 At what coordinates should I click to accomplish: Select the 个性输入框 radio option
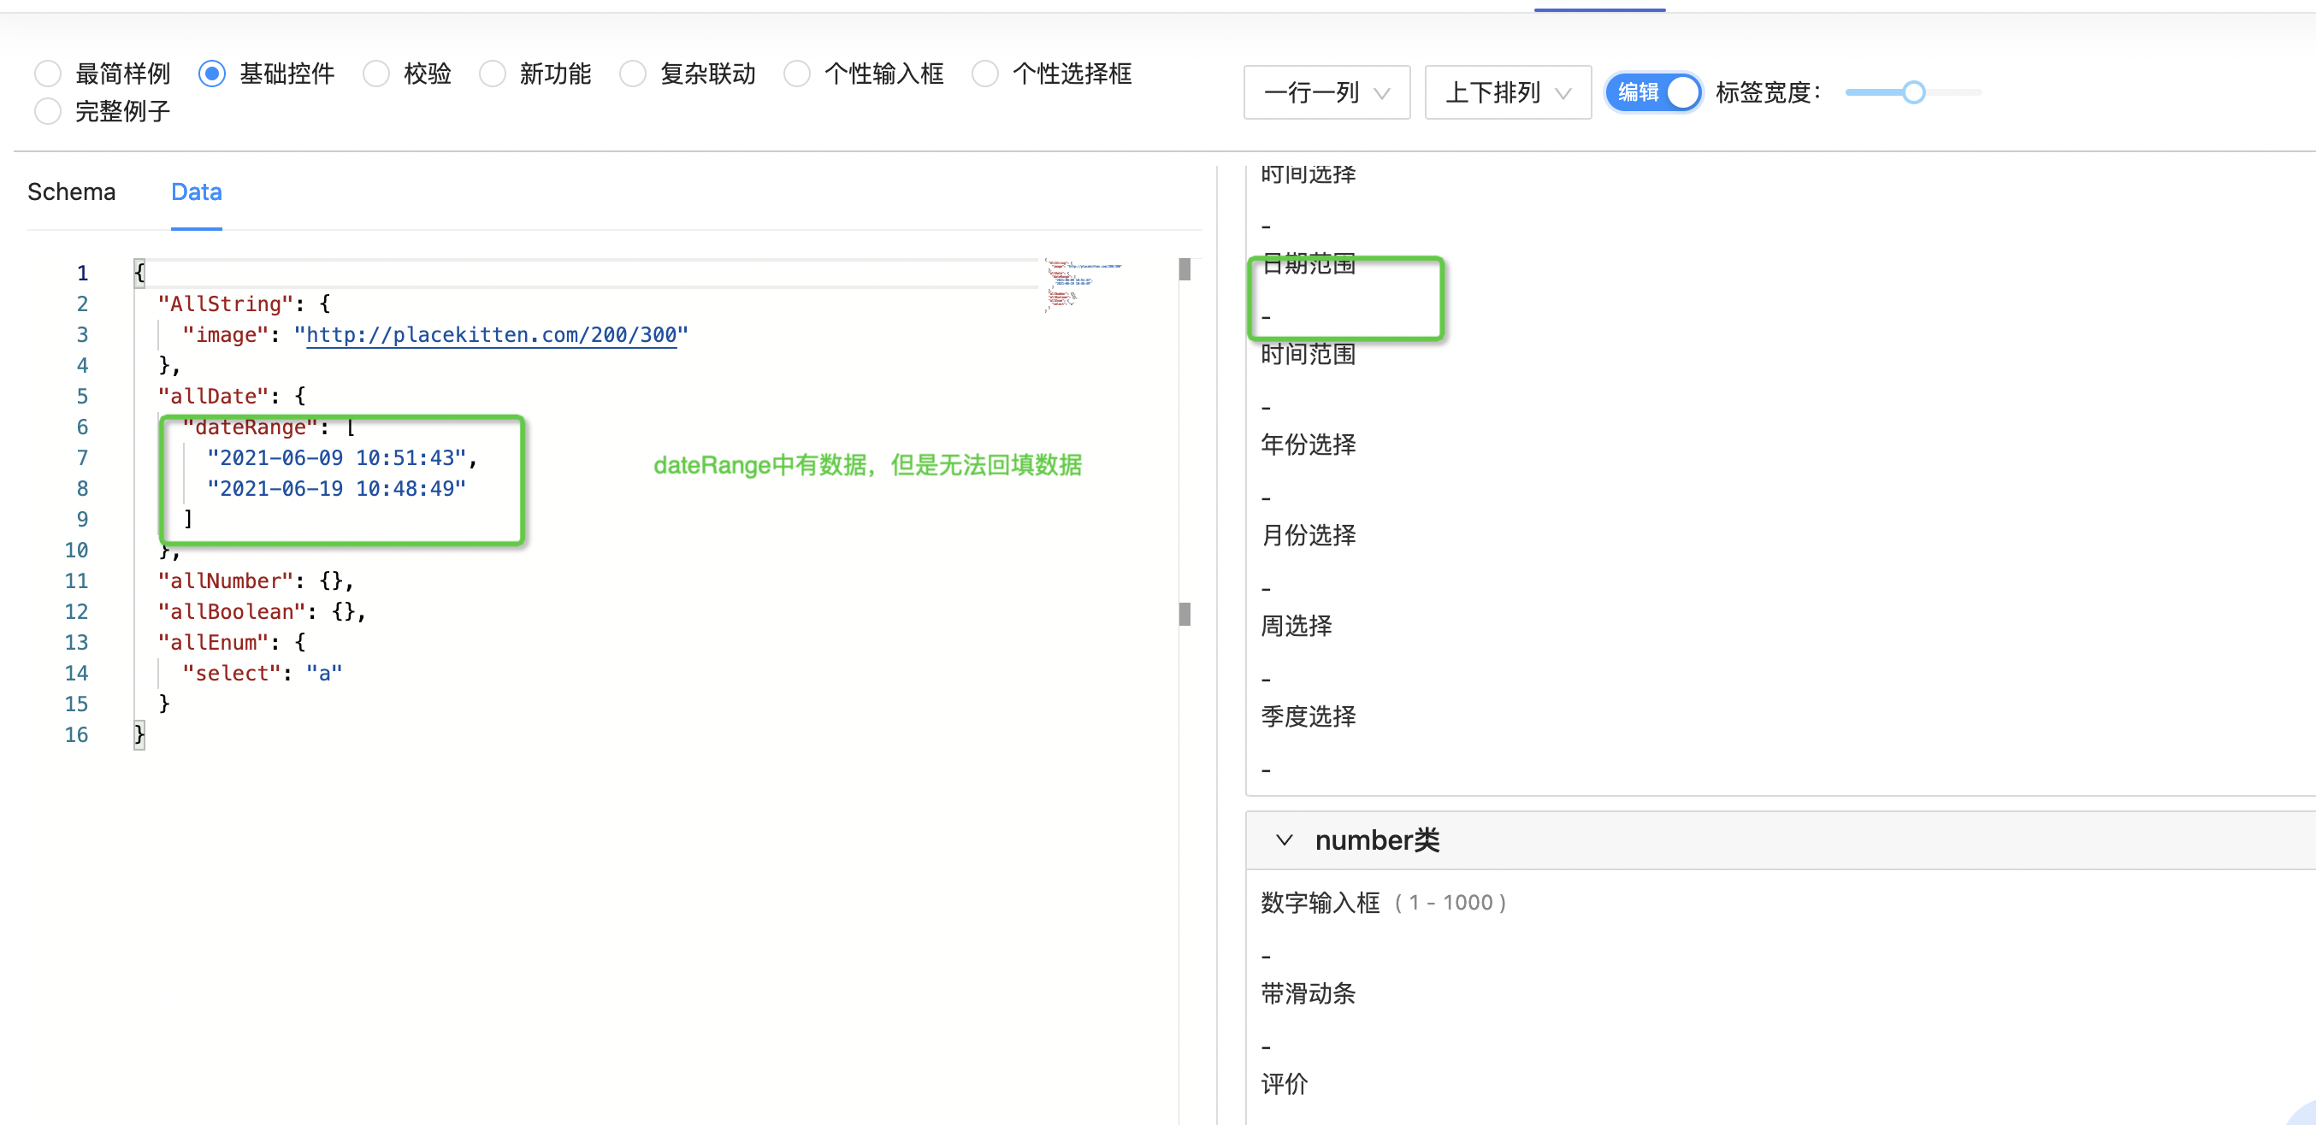click(796, 73)
